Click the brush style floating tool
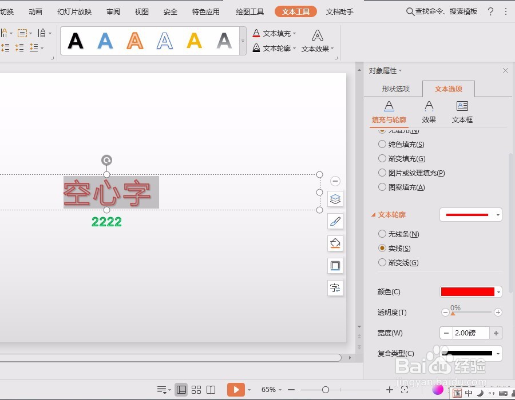515x400 pixels. [x=335, y=221]
